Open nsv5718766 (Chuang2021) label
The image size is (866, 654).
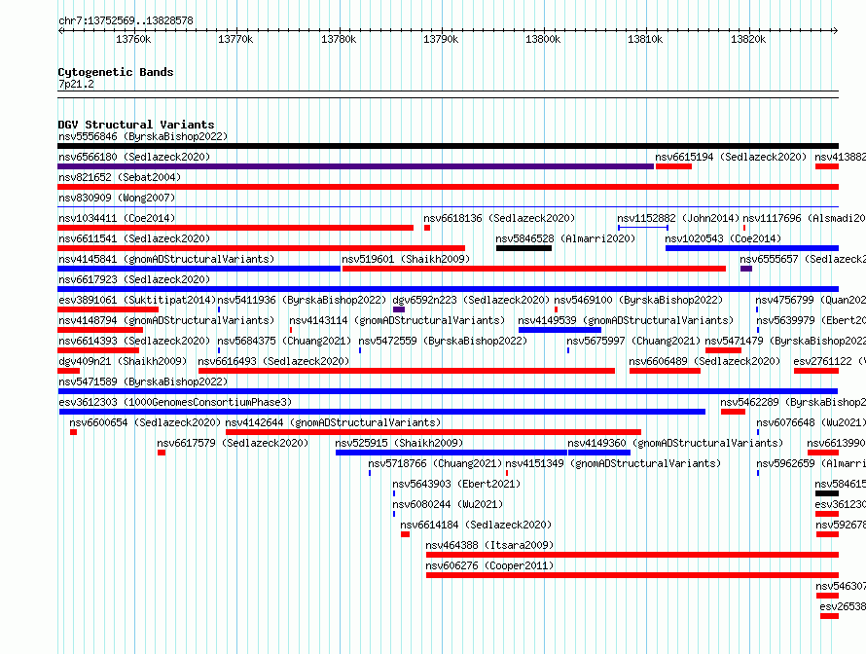coord(435,463)
